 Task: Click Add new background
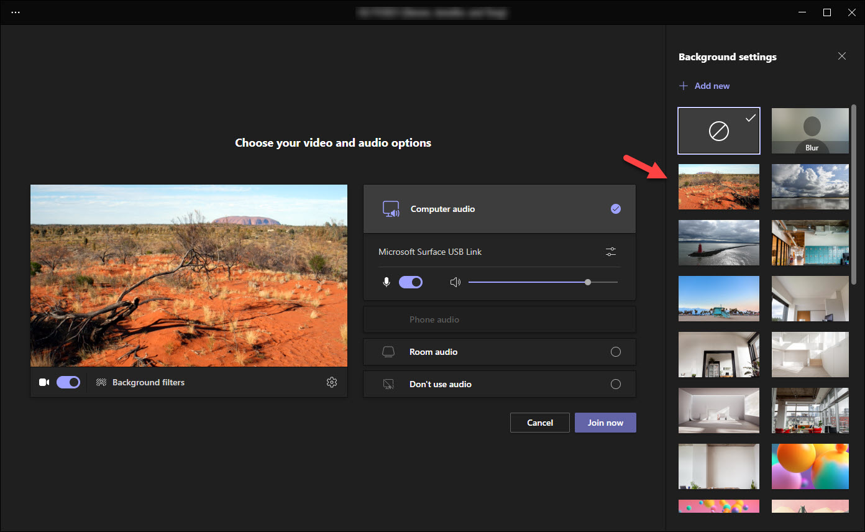click(705, 86)
